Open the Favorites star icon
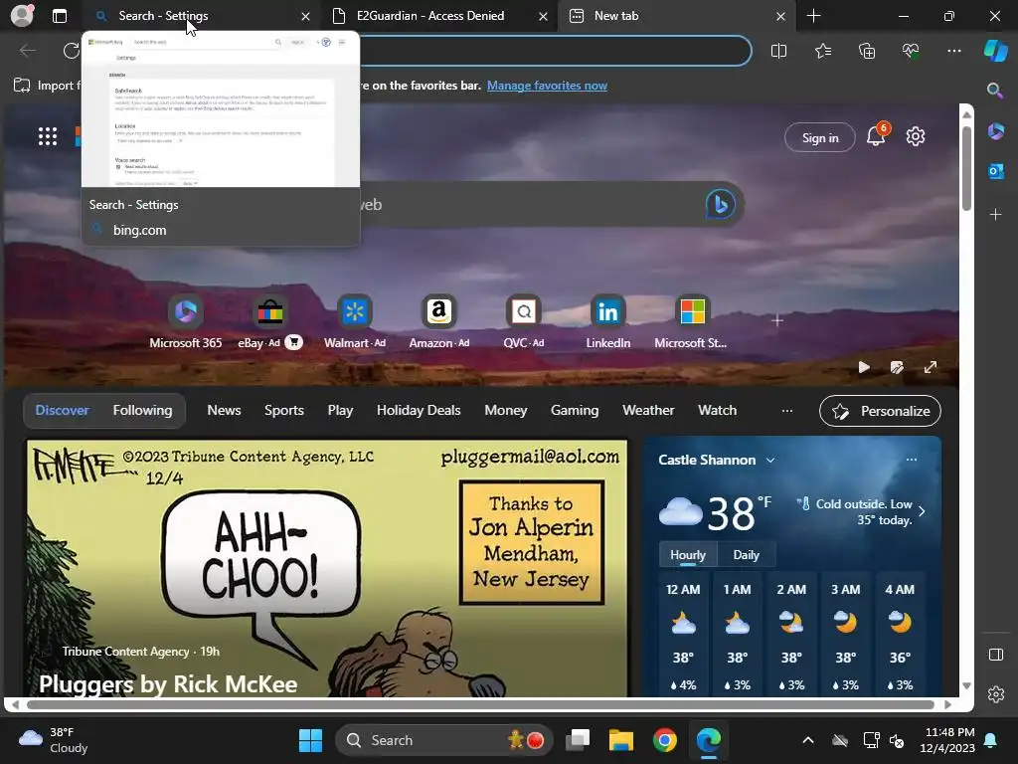The width and height of the screenshot is (1018, 764). click(822, 51)
